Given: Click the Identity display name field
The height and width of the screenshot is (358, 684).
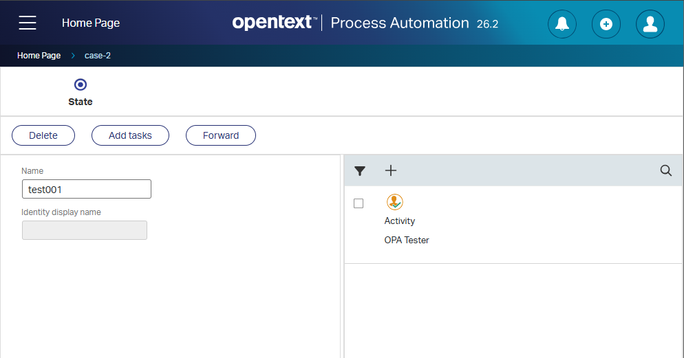Looking at the screenshot, I should [85, 230].
